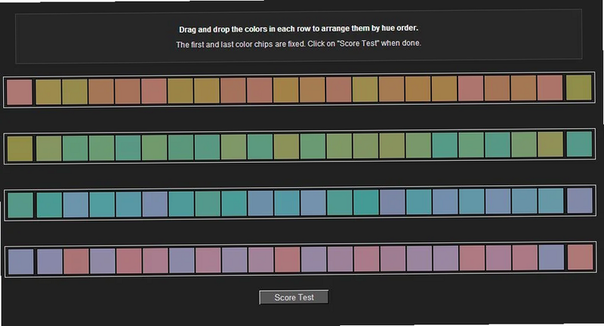Select the fixed pink chip starting the top row
604x326 pixels.
pyautogui.click(x=20, y=92)
